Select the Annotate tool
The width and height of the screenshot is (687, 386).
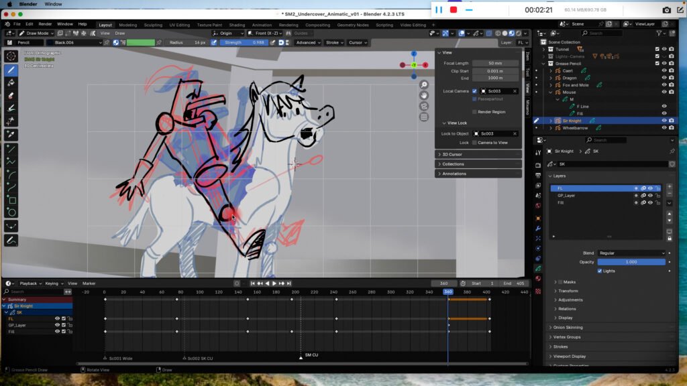pos(11,241)
